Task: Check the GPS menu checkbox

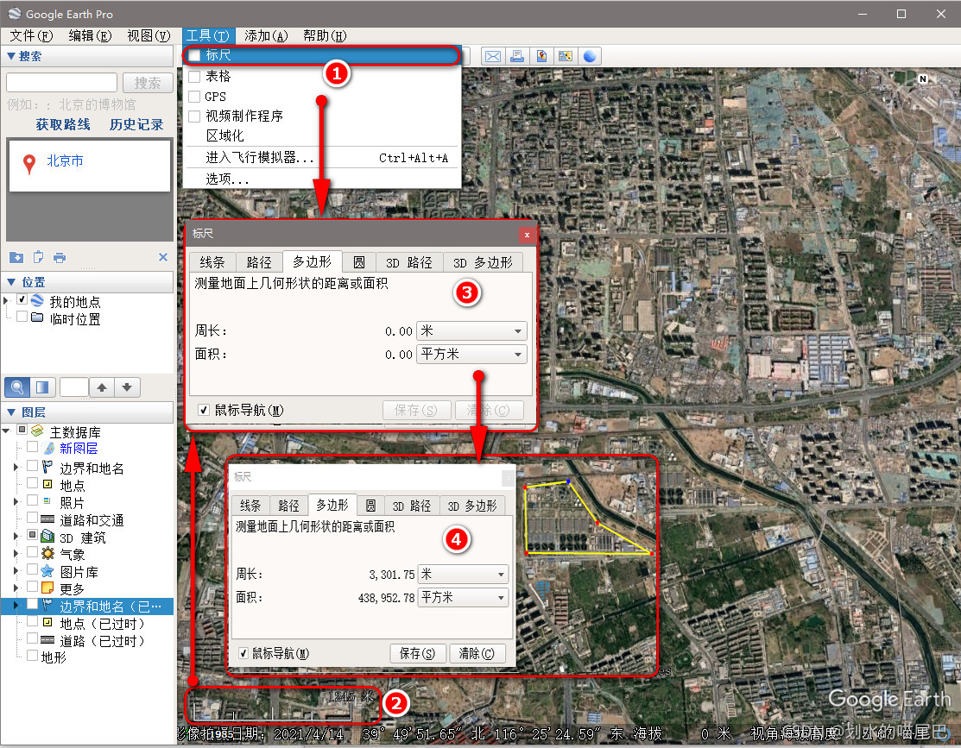Action: click(x=194, y=97)
